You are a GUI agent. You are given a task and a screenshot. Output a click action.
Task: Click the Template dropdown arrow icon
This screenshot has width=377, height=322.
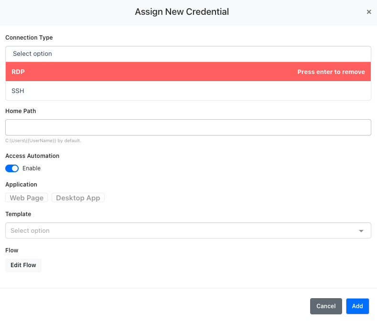(361, 231)
